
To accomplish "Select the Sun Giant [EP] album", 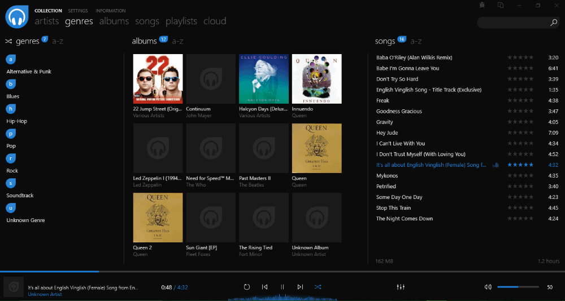I will (211, 218).
